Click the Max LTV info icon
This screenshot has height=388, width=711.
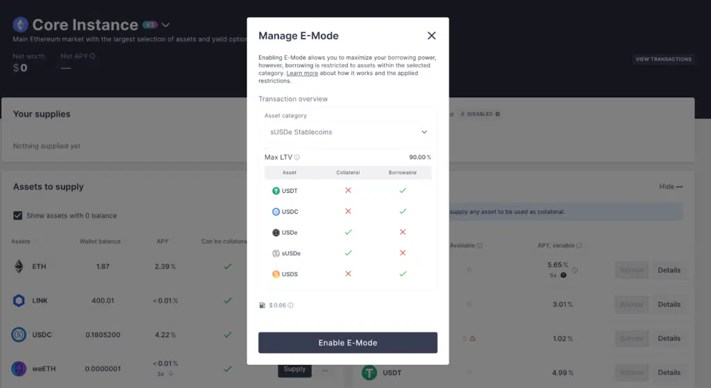coord(297,158)
